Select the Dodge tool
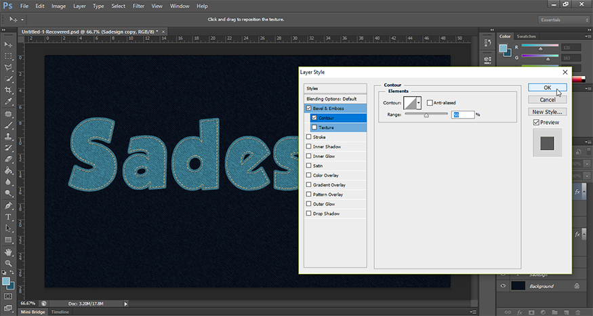The image size is (593, 316). click(8, 193)
